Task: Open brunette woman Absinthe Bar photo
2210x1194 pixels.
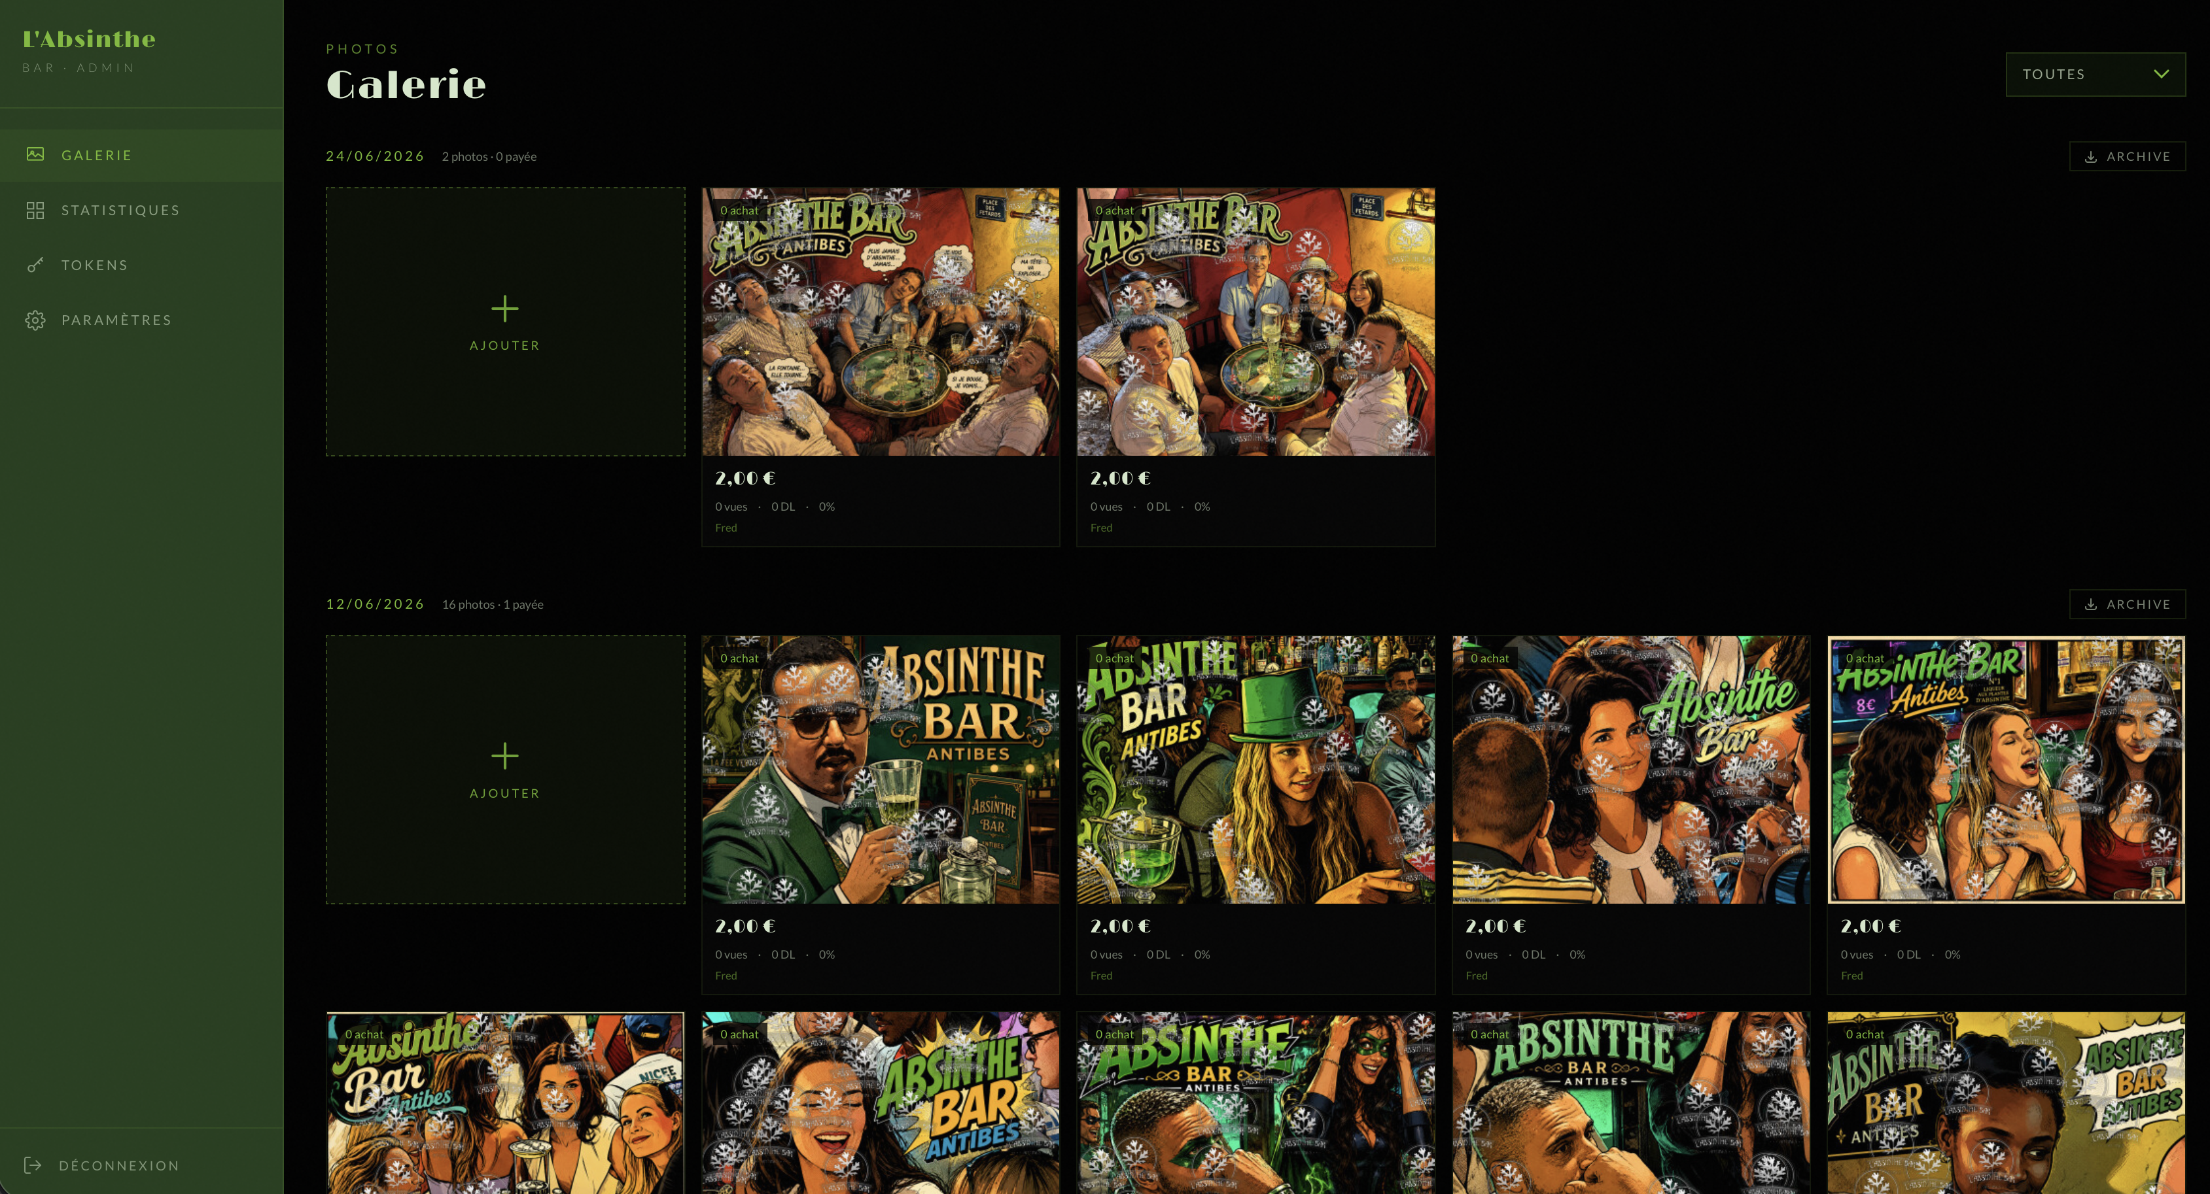Action: (1630, 770)
